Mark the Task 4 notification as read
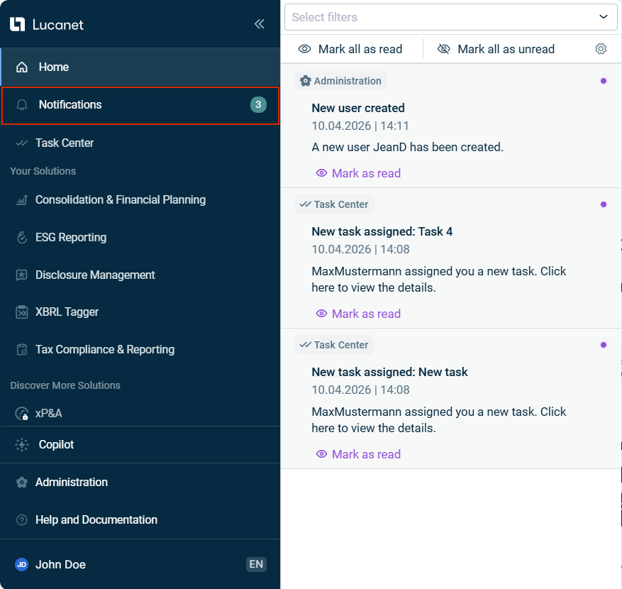The height and width of the screenshot is (589, 622). tap(359, 314)
